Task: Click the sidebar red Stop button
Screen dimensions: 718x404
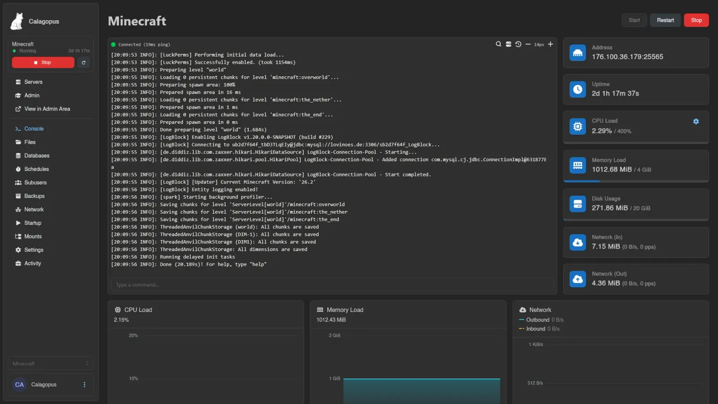Action: (x=43, y=62)
